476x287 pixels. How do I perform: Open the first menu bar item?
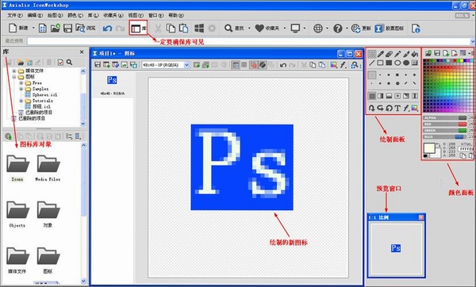(x=14, y=15)
